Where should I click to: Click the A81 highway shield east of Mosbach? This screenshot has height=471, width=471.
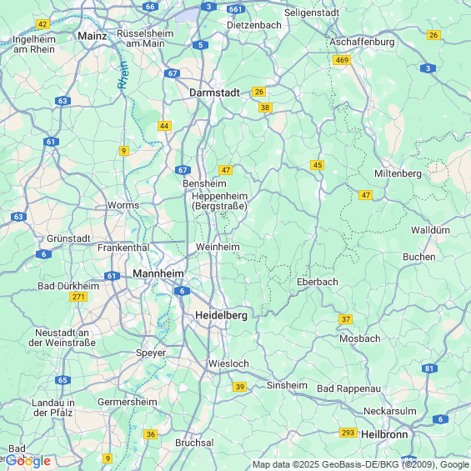click(429, 368)
